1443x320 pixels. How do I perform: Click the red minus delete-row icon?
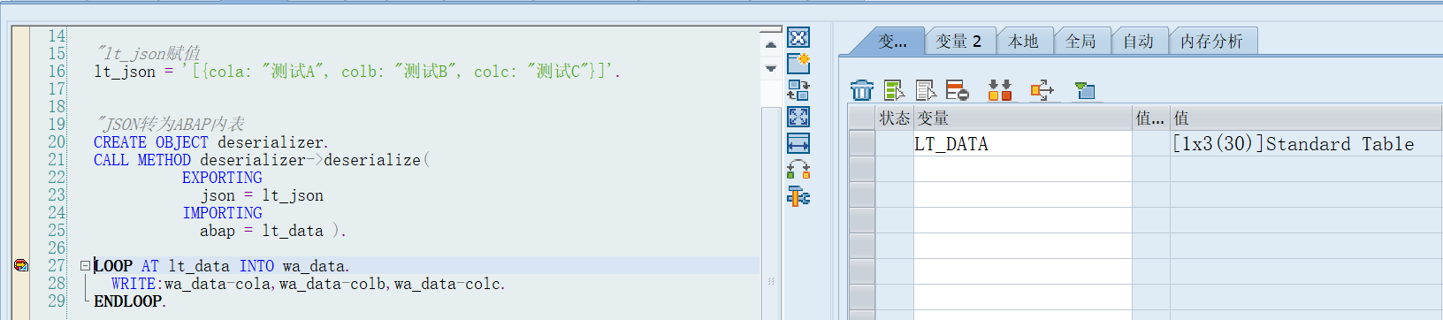[x=958, y=89]
